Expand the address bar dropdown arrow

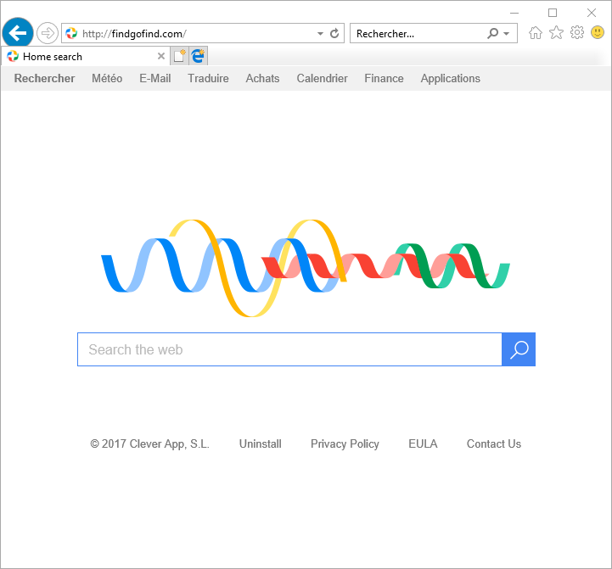(320, 34)
